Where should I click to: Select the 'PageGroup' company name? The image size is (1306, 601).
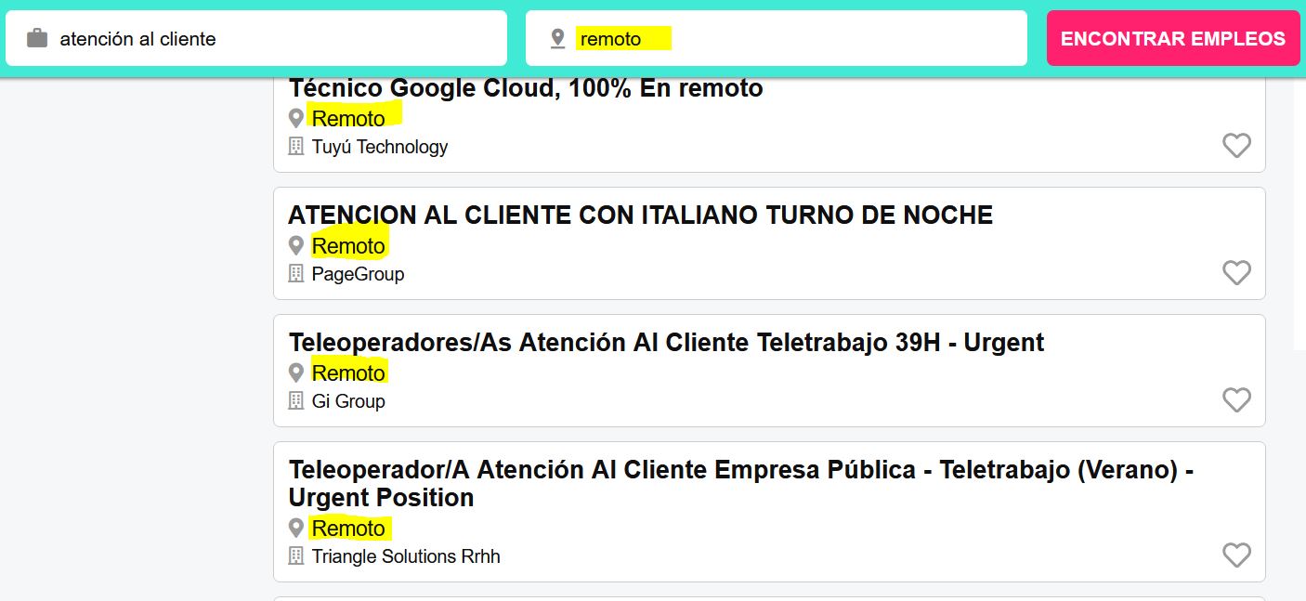point(359,274)
